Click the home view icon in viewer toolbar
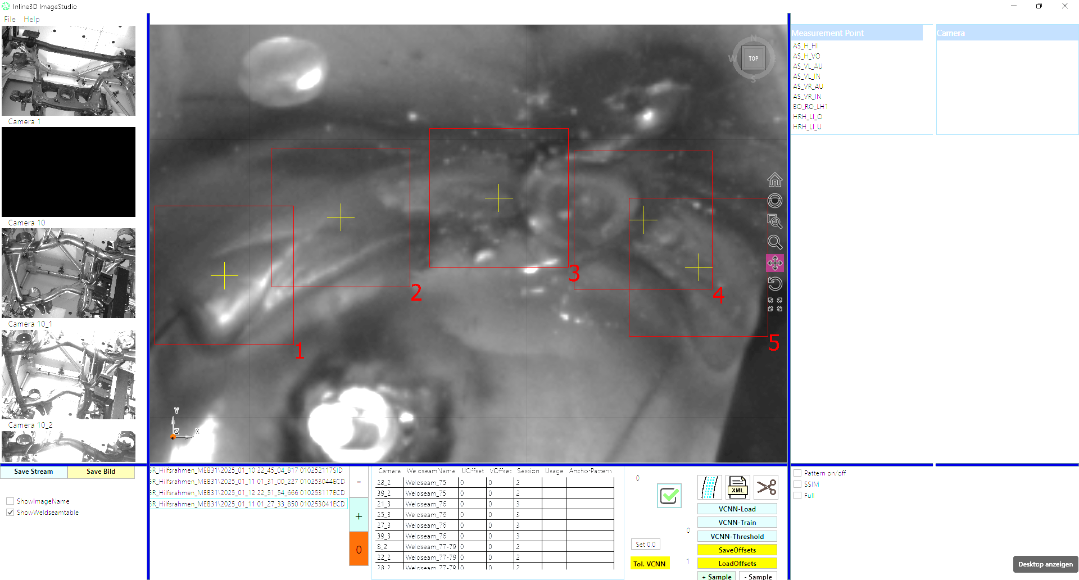Image resolution: width=1079 pixels, height=580 pixels. coord(775,180)
